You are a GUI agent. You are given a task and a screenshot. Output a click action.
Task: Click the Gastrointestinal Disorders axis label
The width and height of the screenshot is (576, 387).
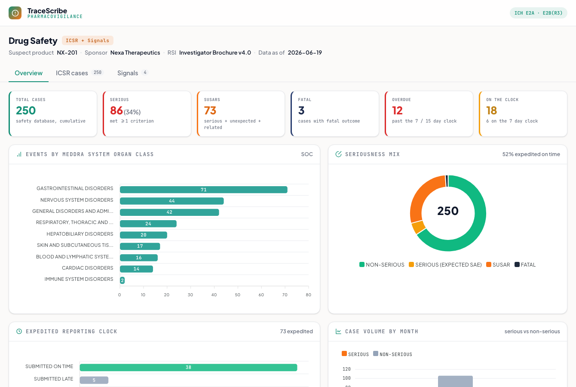[x=75, y=188]
